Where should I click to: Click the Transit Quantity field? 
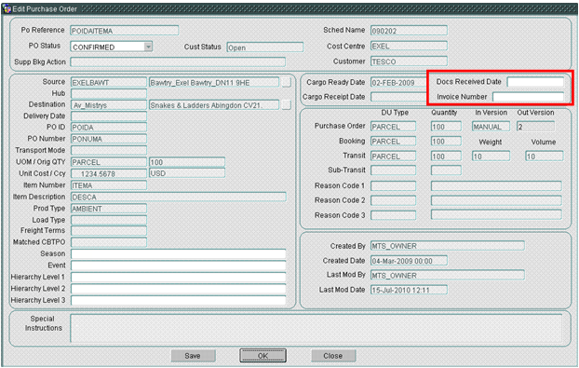446,156
